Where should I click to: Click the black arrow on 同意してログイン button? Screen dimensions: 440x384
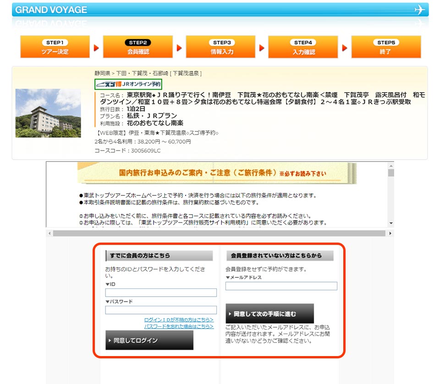click(x=110, y=340)
